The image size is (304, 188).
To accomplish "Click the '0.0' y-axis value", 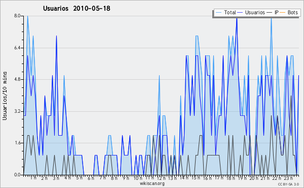I will click(x=17, y=175).
